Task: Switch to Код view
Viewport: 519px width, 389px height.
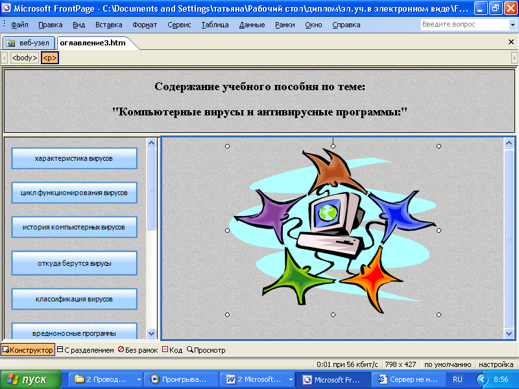Action: pos(172,350)
